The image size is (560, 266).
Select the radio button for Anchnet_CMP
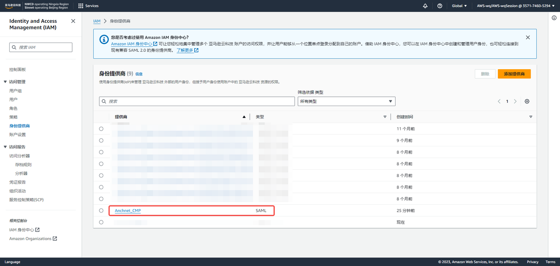101,210
